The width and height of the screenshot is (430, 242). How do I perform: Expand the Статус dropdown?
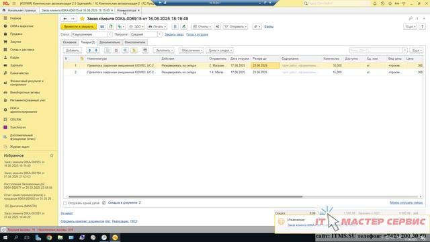coord(110,34)
